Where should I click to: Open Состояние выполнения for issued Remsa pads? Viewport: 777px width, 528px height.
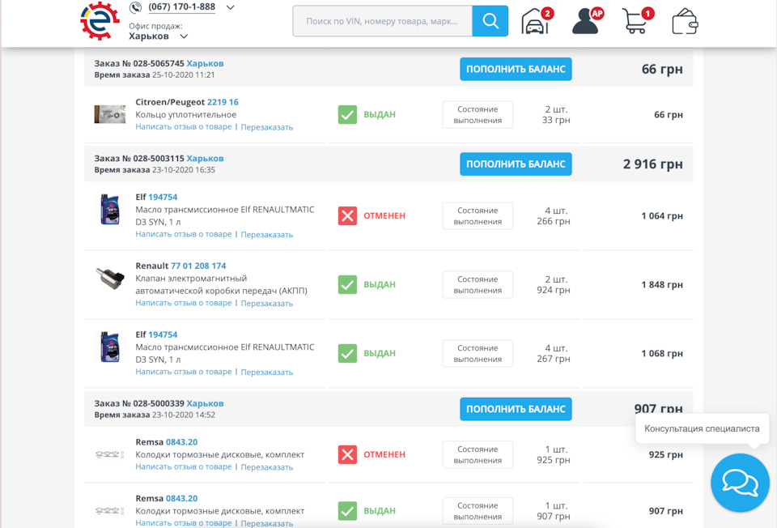[x=478, y=511]
